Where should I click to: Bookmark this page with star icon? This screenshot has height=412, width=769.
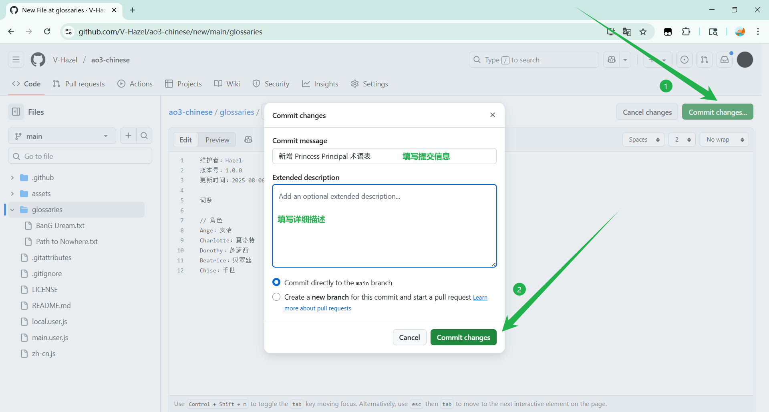click(x=643, y=32)
